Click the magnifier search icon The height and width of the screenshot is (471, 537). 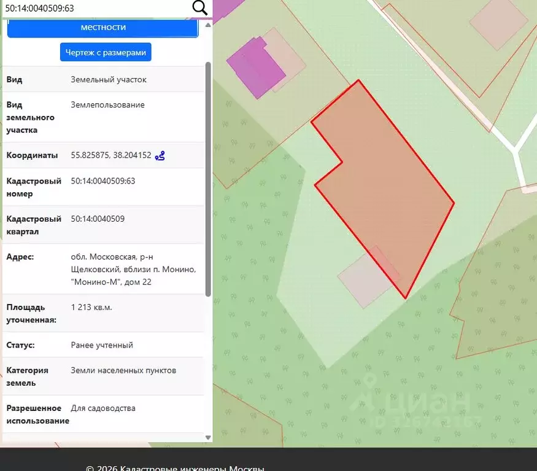200,7
